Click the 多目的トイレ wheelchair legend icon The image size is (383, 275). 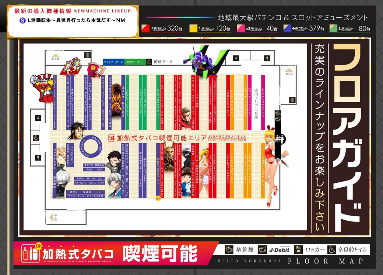(x=332, y=250)
